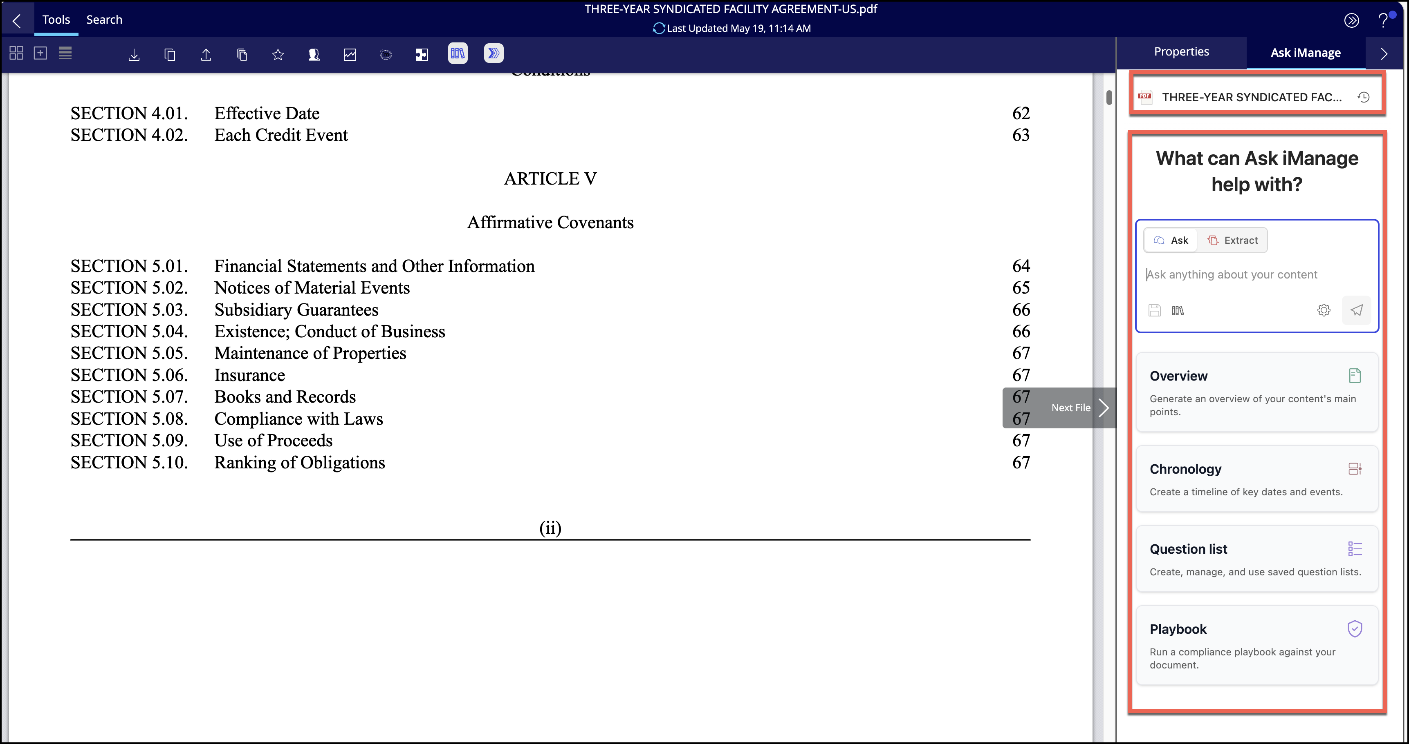Open the line chart icon in toolbar
The height and width of the screenshot is (744, 1409).
[350, 54]
